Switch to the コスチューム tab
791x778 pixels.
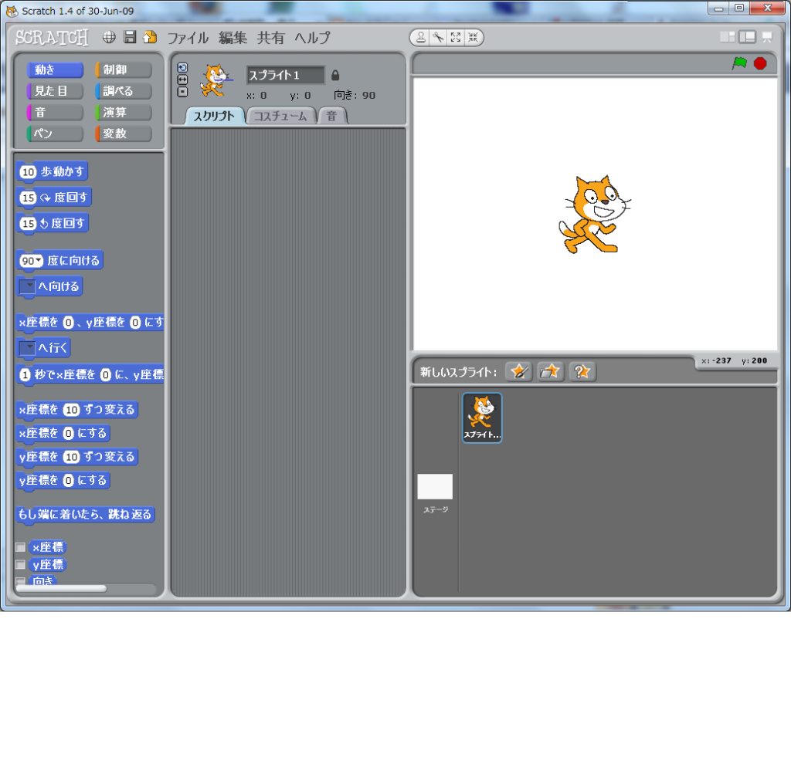coord(280,116)
